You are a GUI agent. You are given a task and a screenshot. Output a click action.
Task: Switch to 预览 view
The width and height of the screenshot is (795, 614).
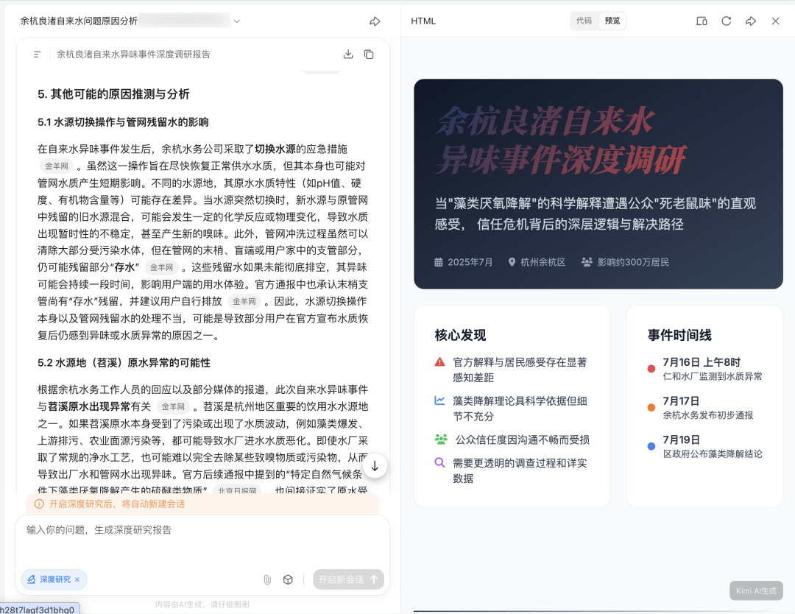pos(612,21)
